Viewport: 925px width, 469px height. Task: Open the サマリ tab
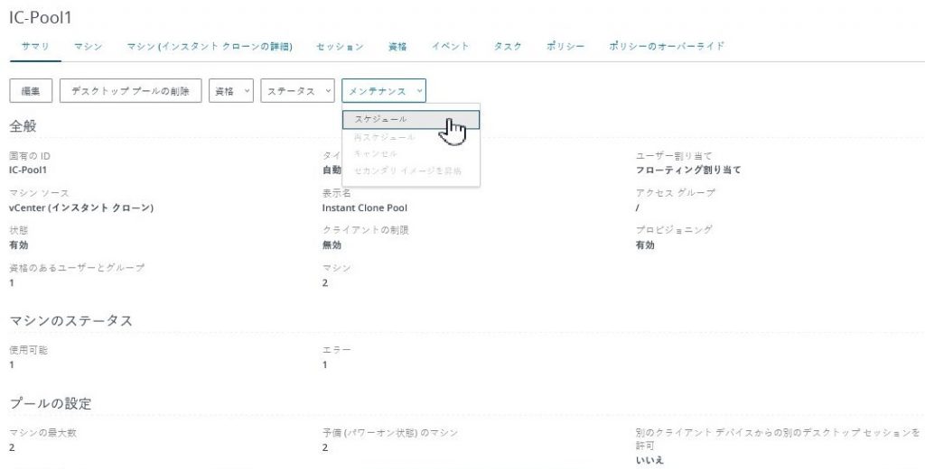(x=34, y=46)
